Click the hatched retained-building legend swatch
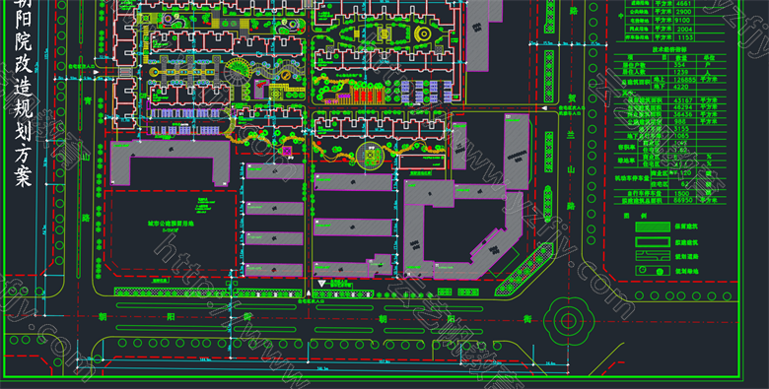 point(653,227)
